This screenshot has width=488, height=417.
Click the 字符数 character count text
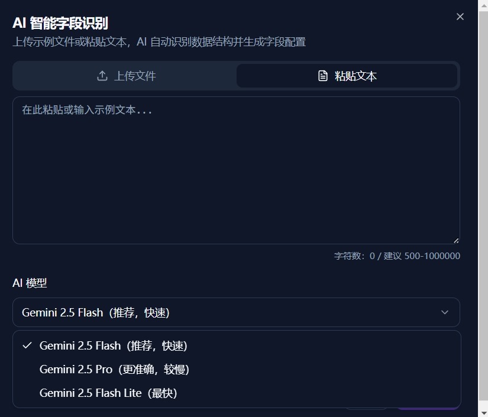click(397, 256)
